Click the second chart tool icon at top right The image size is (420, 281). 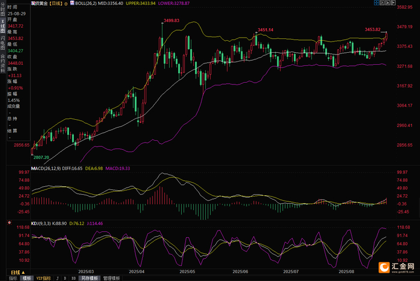[382, 3]
